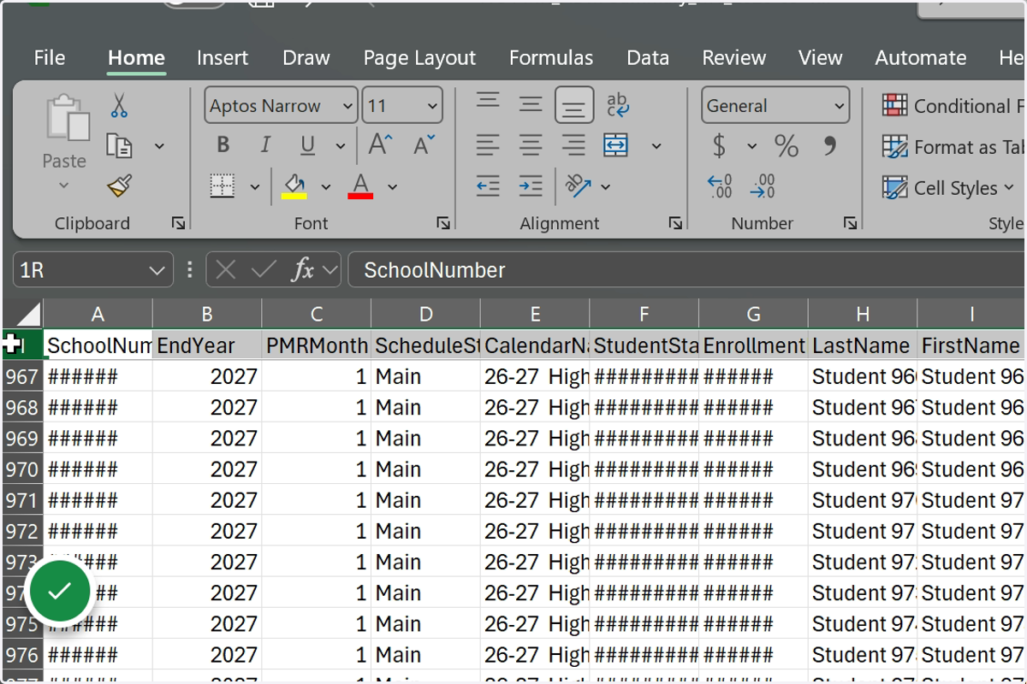Open Cell Styles menu

point(948,188)
